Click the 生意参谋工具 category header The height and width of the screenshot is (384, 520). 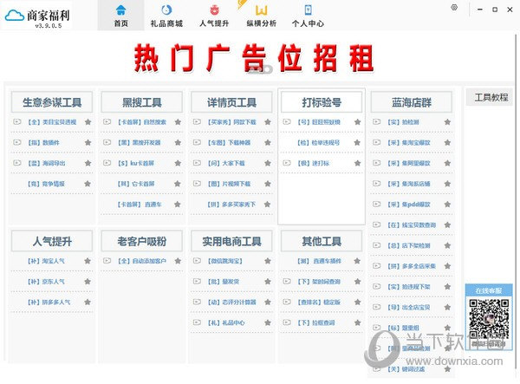pos(52,102)
